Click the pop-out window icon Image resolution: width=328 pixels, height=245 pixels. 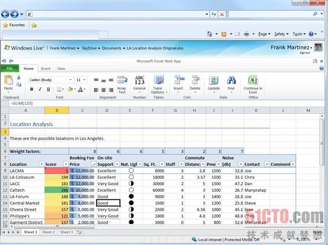tap(315, 61)
